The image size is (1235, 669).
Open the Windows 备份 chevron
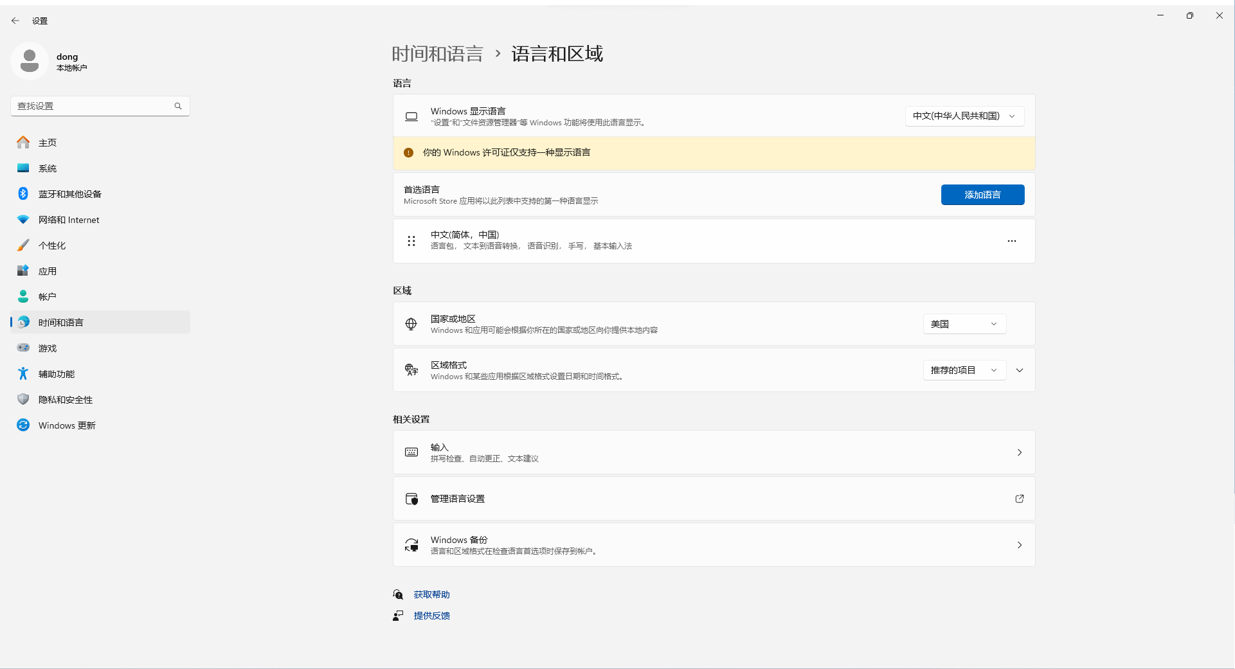pyautogui.click(x=1020, y=545)
